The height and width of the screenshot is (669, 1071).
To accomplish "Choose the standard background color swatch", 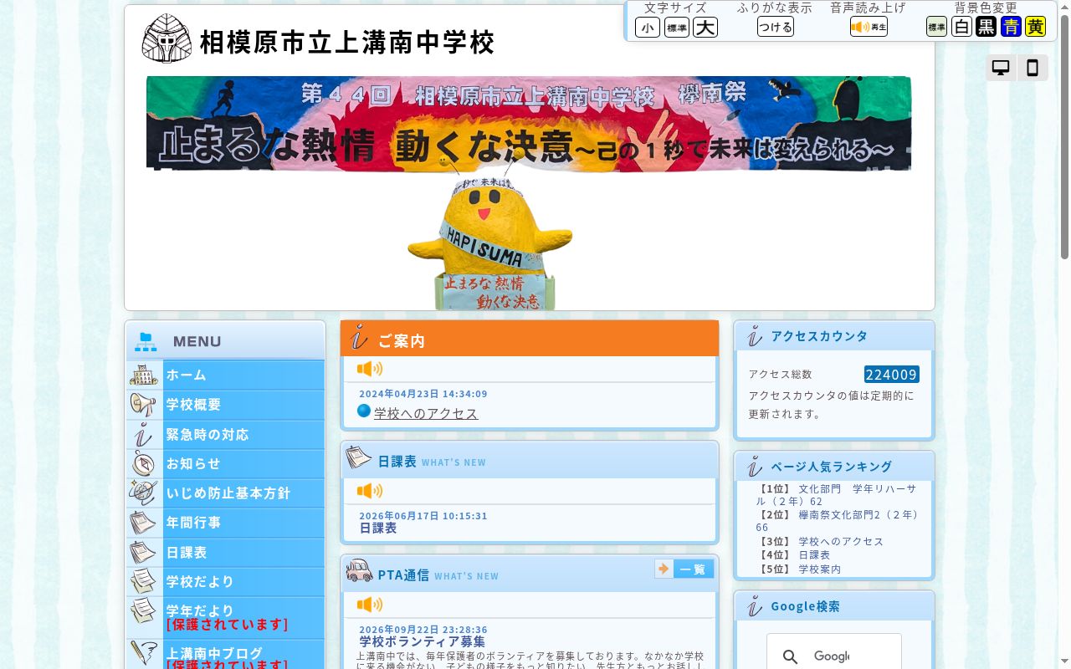I will pos(936,27).
